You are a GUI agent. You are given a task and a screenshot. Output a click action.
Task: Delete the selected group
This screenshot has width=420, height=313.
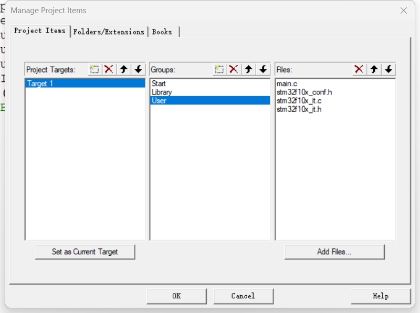point(234,69)
